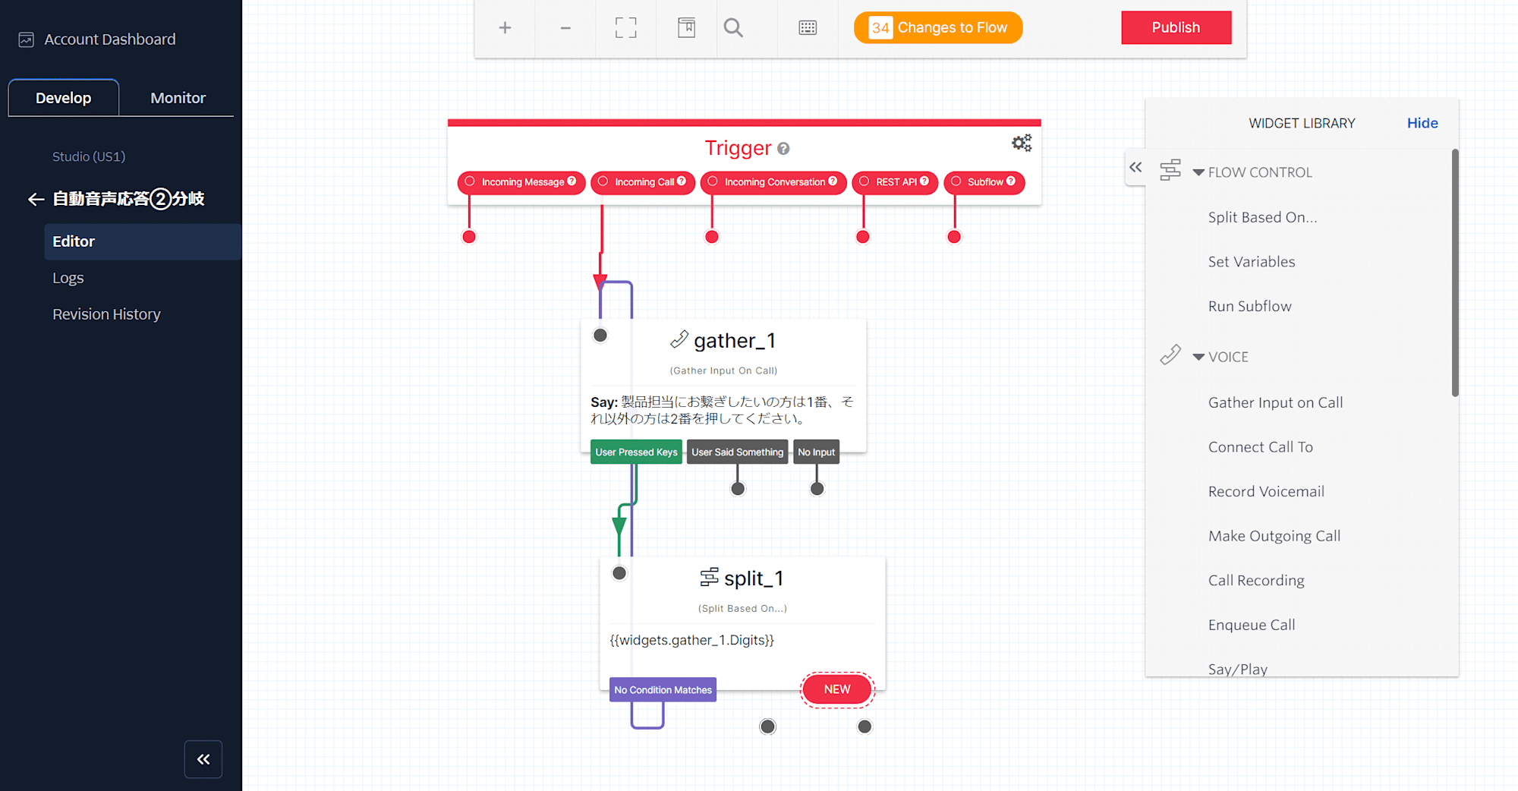This screenshot has width=1518, height=791.
Task: Click REST API red endpoint dot
Action: (x=863, y=237)
